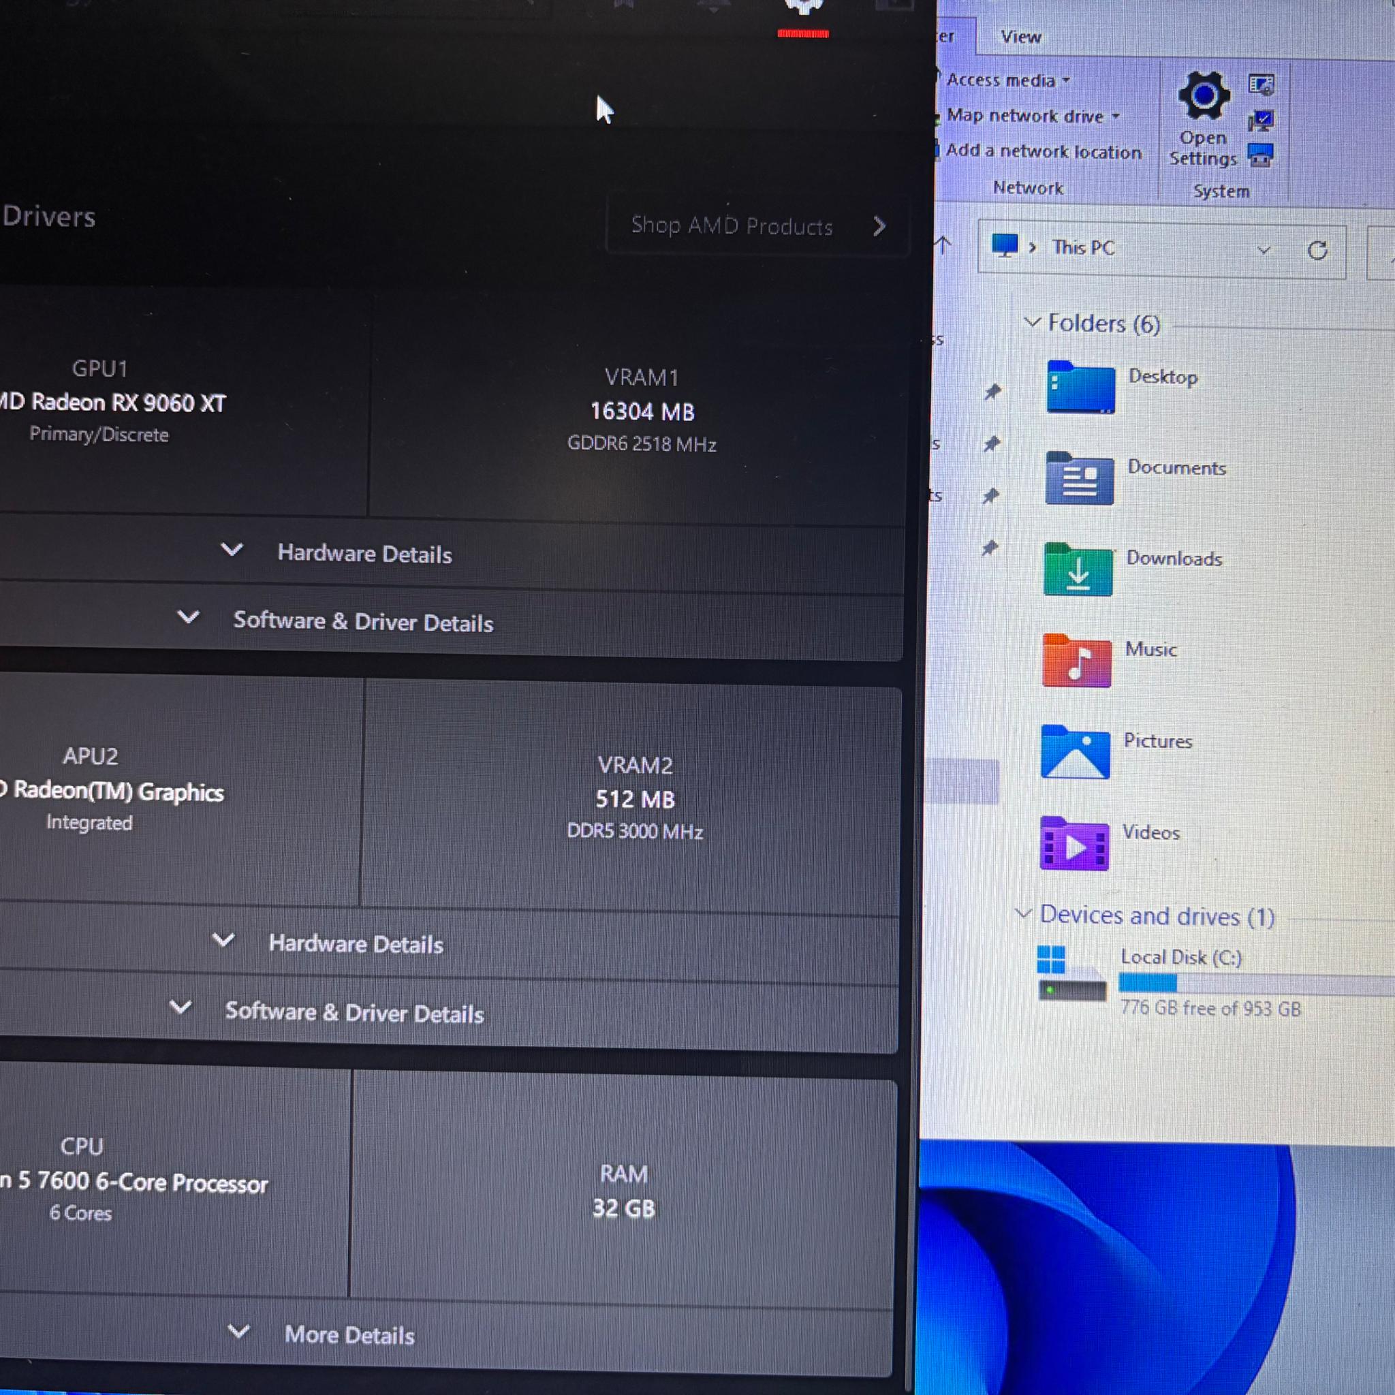The image size is (1395, 1395).
Task: Collapse the Devices and drives group
Action: click(1023, 913)
